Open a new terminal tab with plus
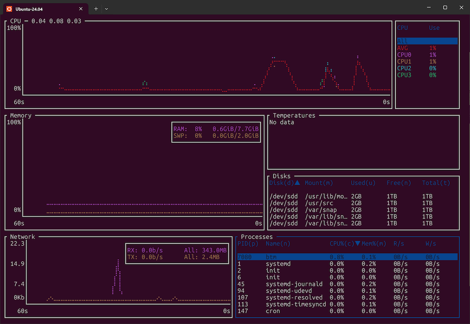Viewport: 470px width, 324px height. [96, 8]
